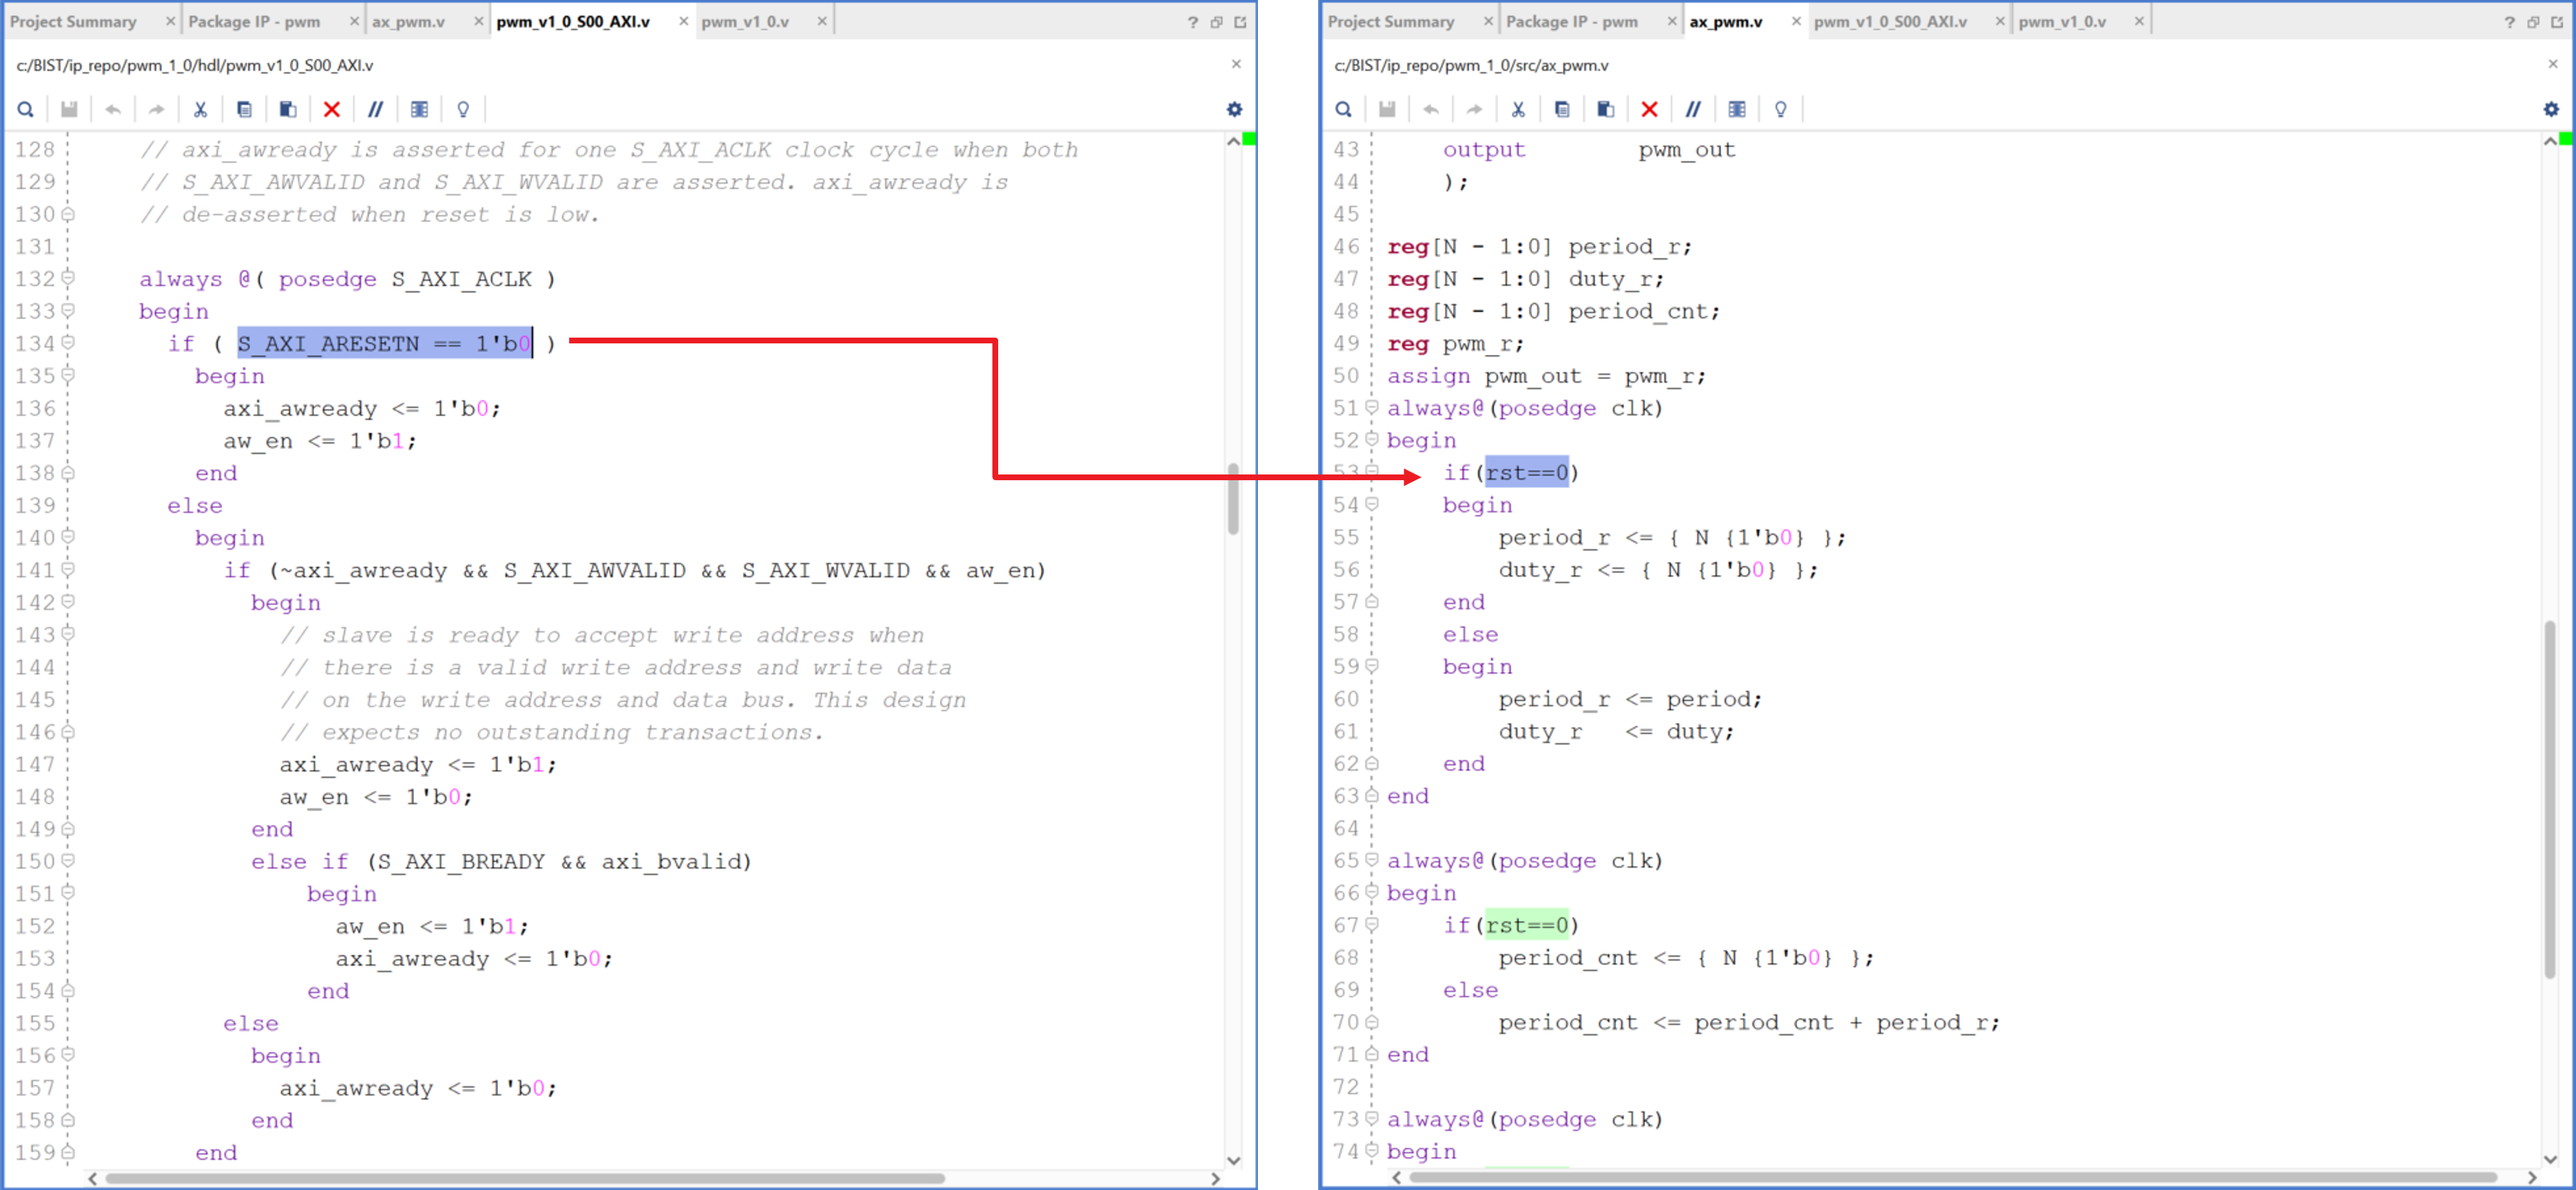2576x1190 pixels.
Task: Close ax_pwm.v tab in left pane
Action: [478, 21]
